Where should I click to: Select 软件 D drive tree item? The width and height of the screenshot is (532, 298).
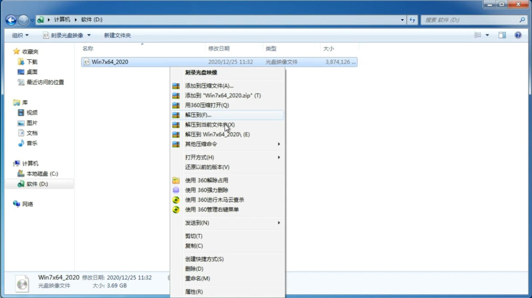tap(37, 184)
